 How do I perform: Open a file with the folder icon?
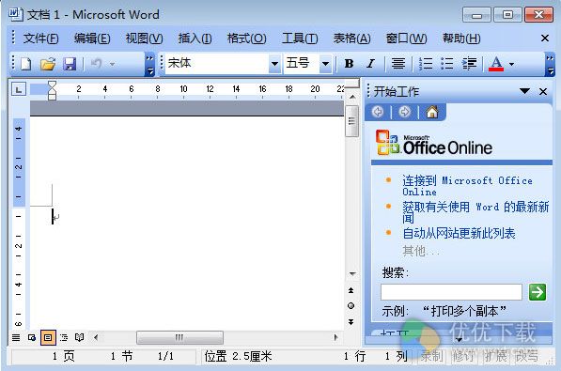[x=48, y=64]
